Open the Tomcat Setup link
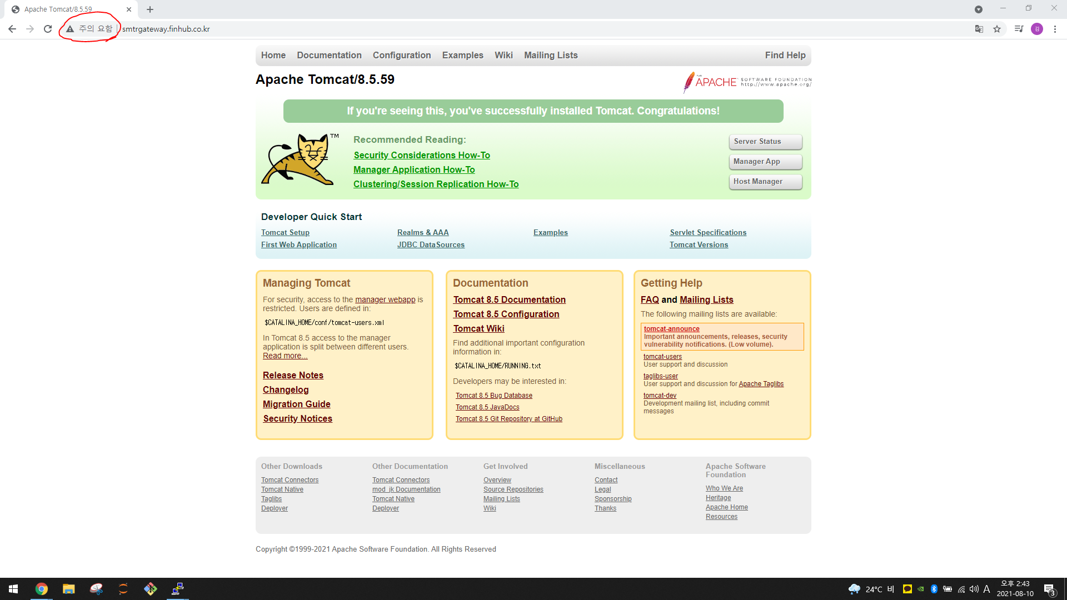1067x600 pixels. (285, 232)
